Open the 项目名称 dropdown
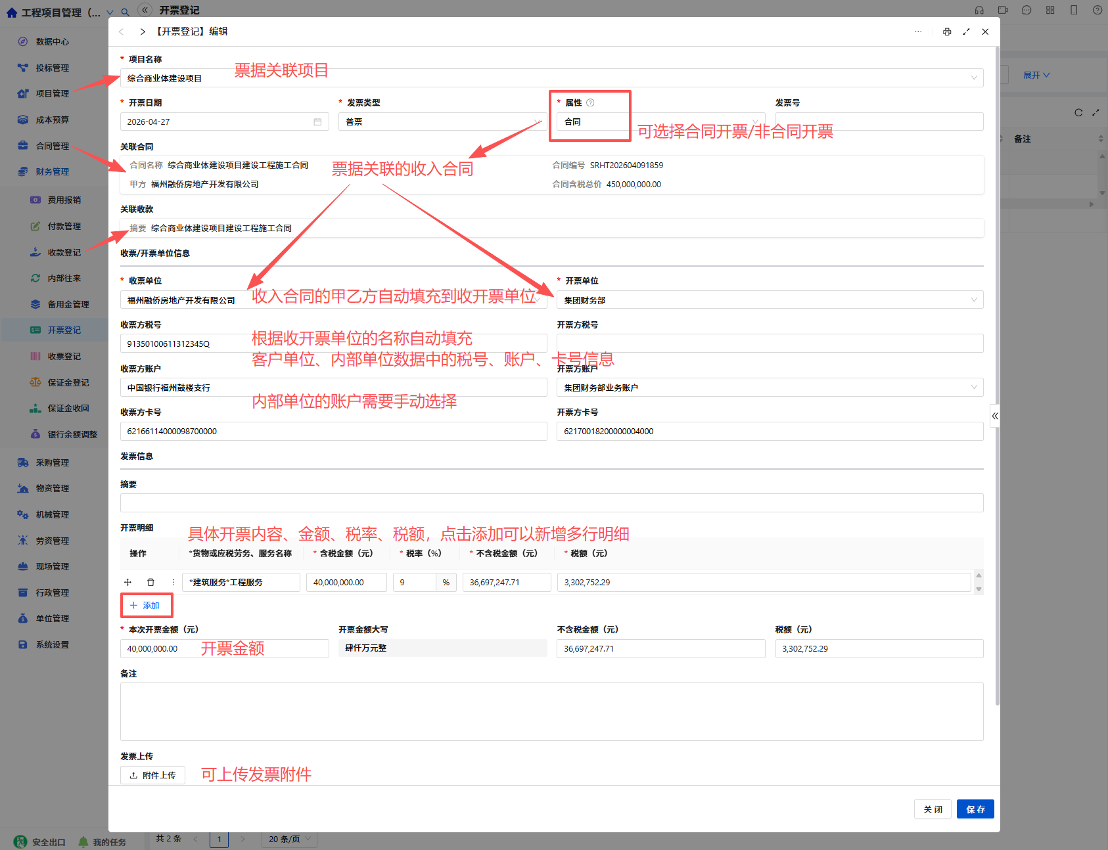1108x850 pixels. coord(552,78)
